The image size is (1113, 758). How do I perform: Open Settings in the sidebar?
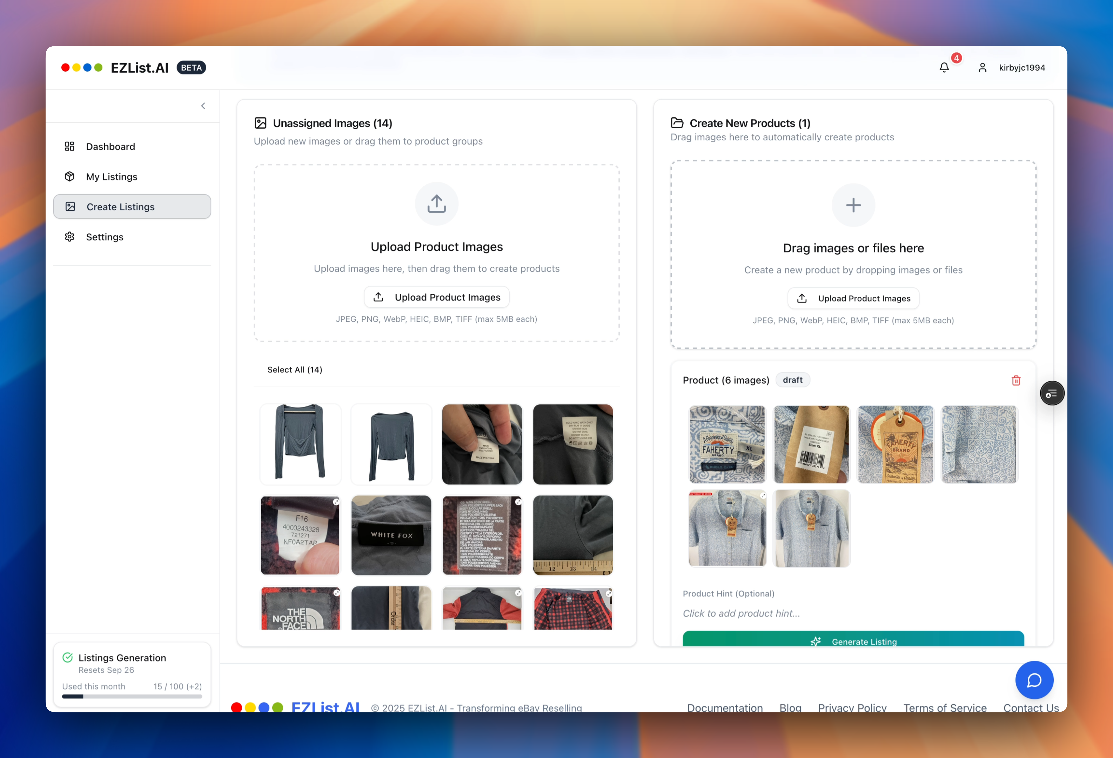[x=105, y=237]
